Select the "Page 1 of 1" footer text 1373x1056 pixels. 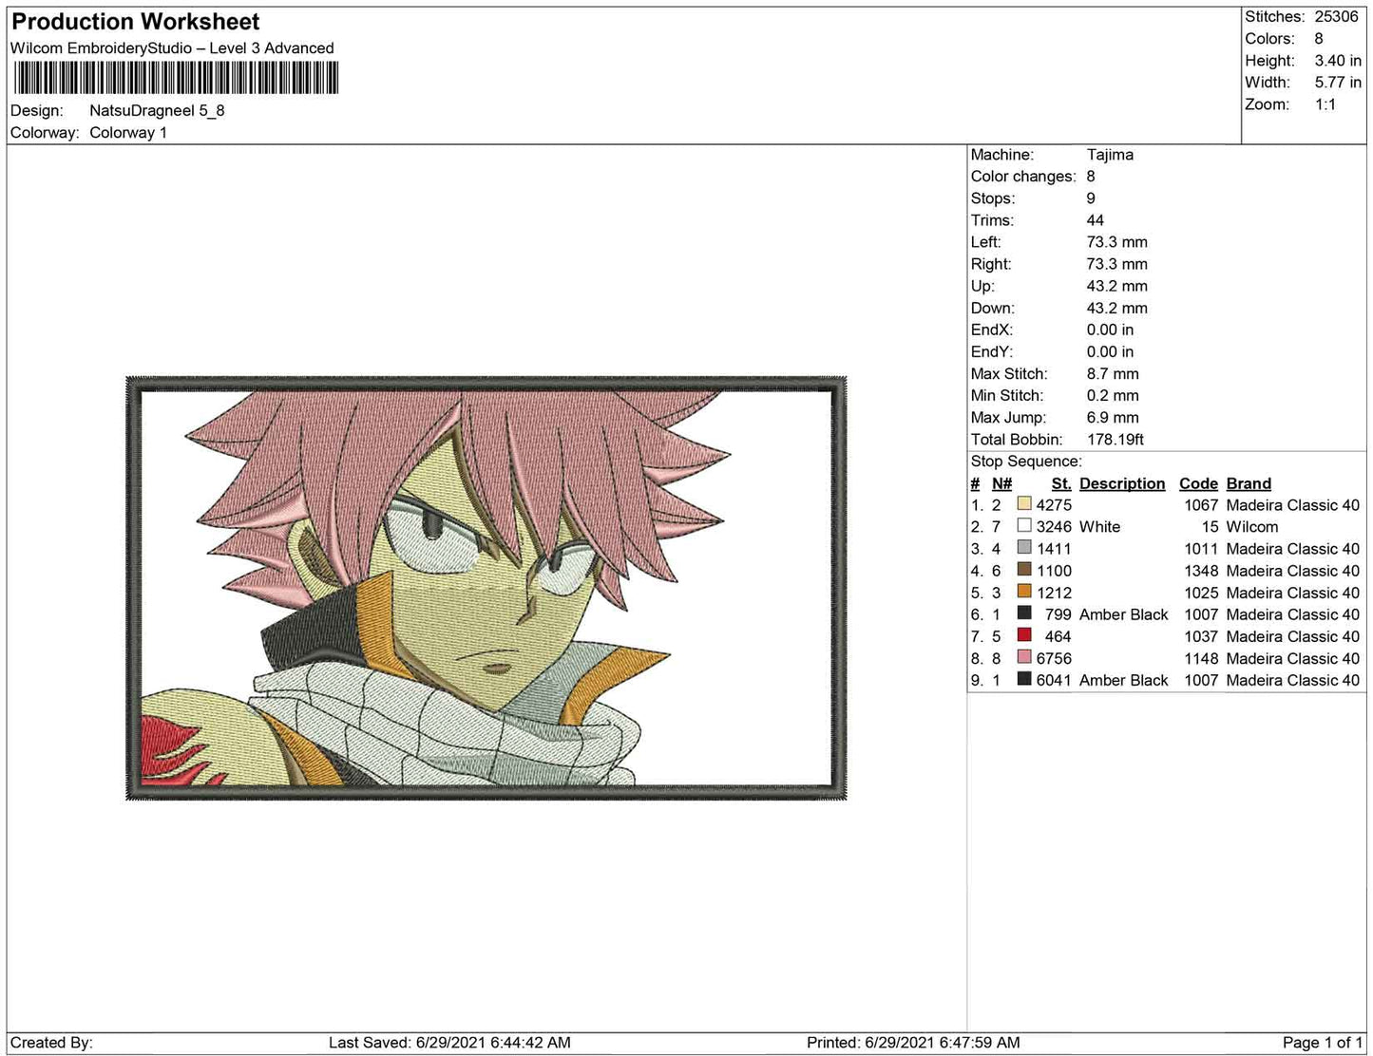coord(1323,1043)
